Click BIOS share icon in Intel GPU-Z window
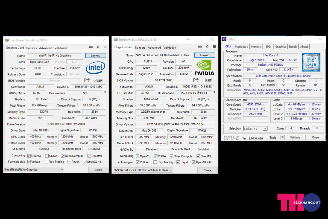328x219 pixels. pyautogui.click(x=87, y=80)
